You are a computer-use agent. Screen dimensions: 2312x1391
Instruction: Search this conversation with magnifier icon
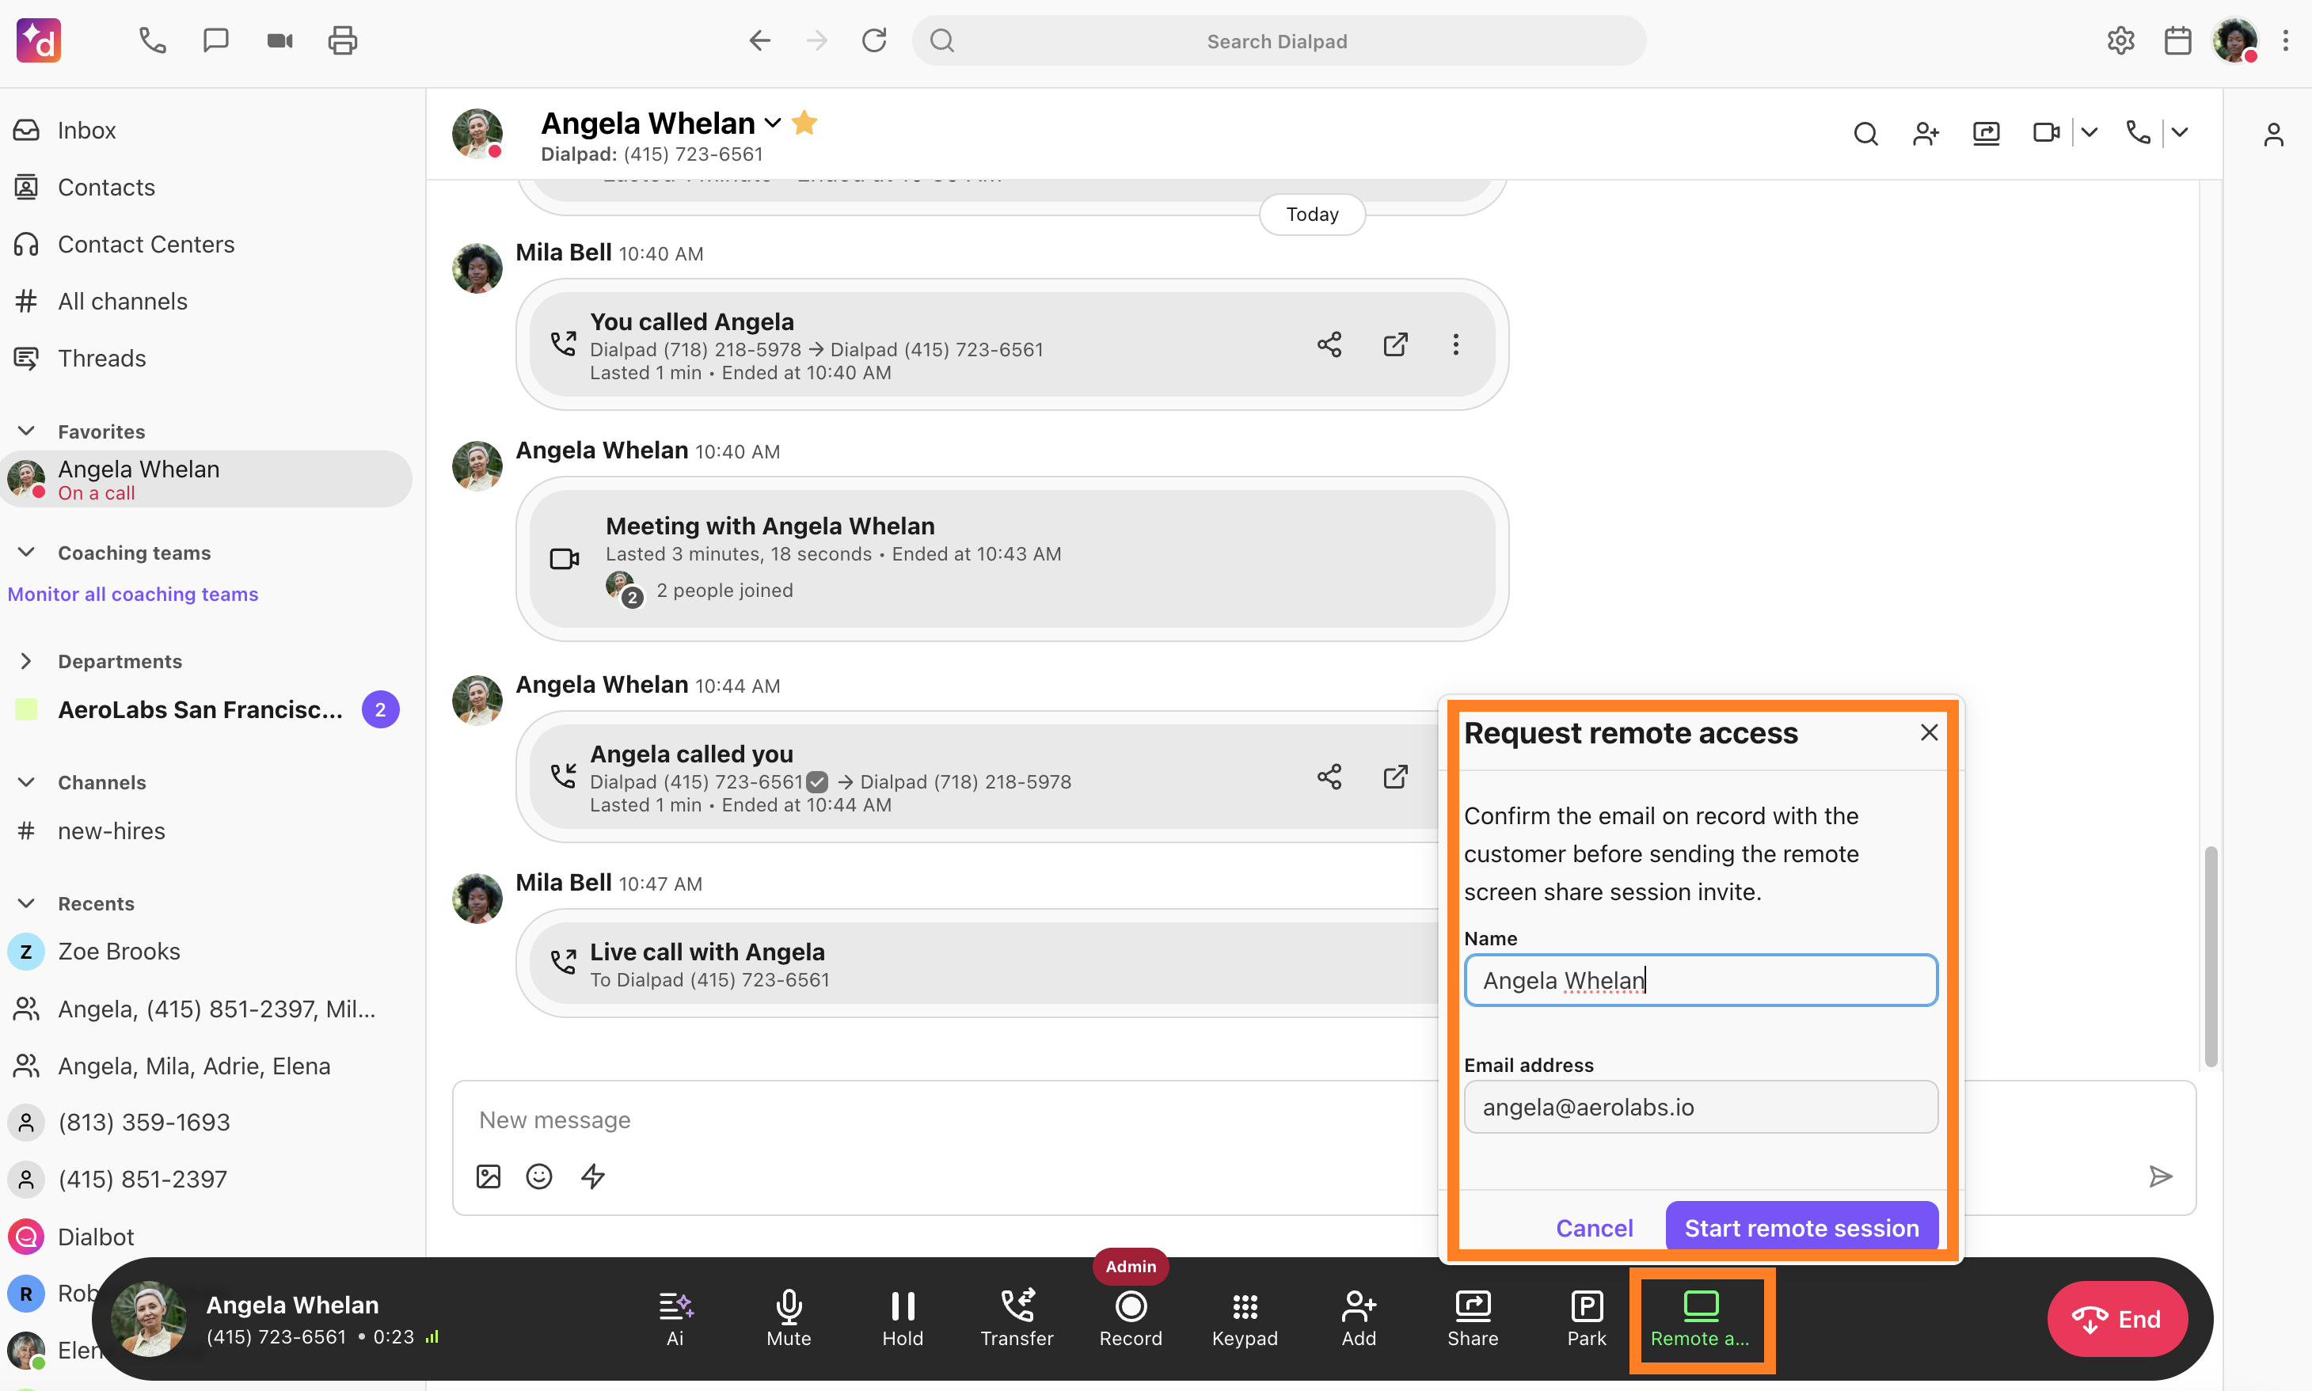(1866, 134)
